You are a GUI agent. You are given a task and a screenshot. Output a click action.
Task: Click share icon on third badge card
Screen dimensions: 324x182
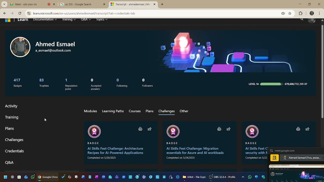[308, 129]
